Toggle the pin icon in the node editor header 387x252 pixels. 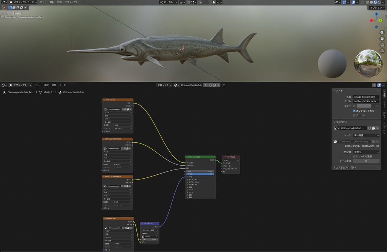click(224, 85)
